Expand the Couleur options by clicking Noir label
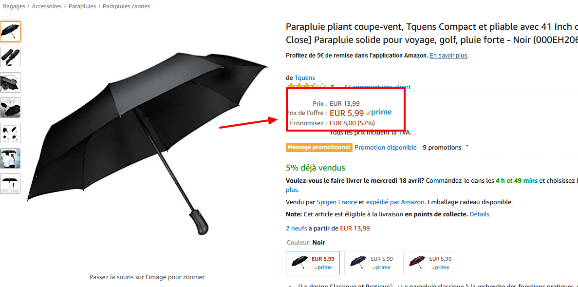The image size is (578, 287). pyautogui.click(x=318, y=242)
